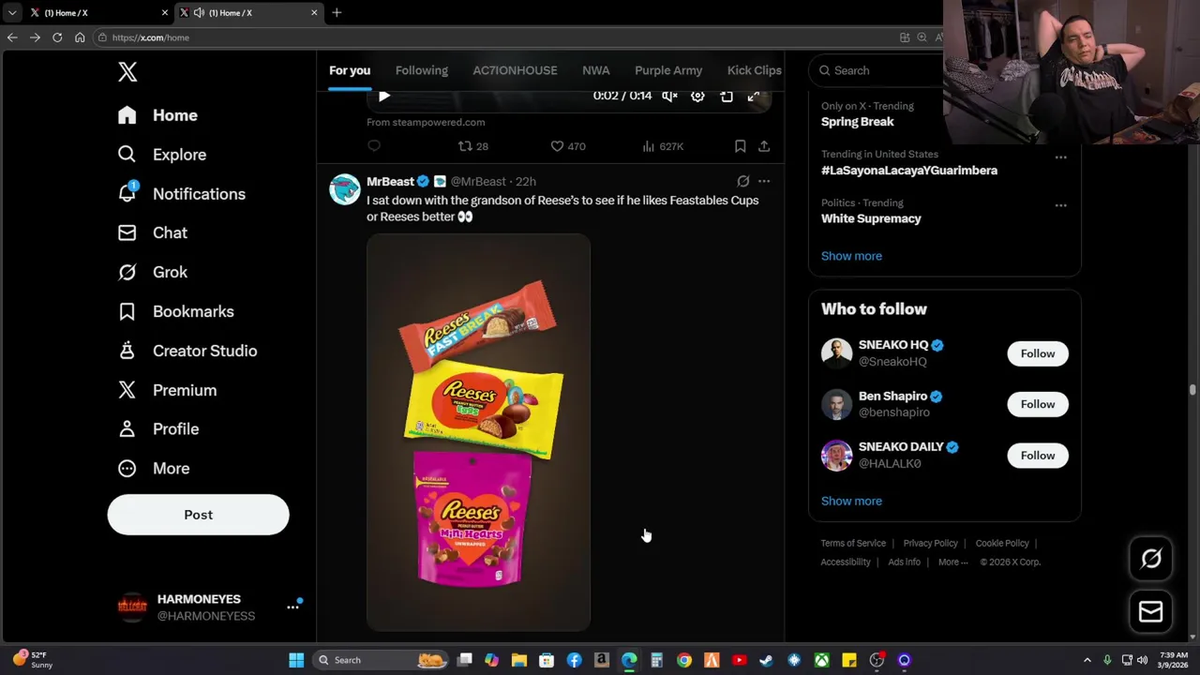Unmute the video sound
Image resolution: width=1200 pixels, height=675 pixels.
pos(669,96)
